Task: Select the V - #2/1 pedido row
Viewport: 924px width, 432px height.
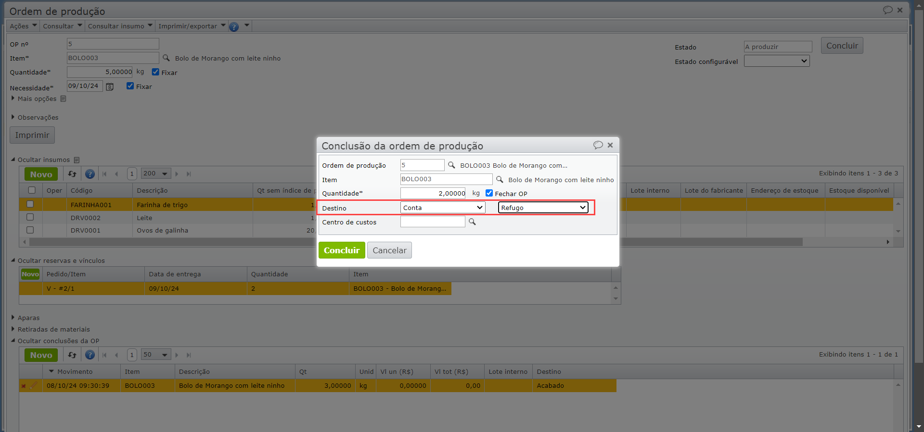Action: (235, 288)
